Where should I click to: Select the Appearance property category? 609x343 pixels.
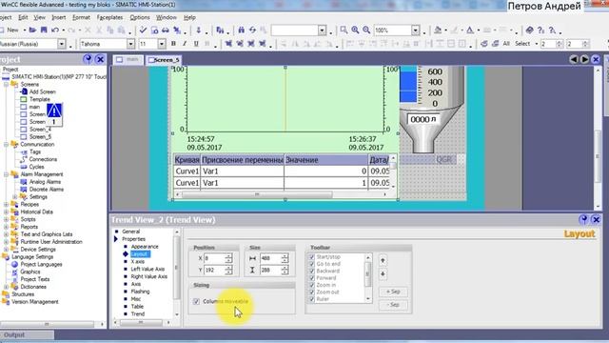click(x=145, y=247)
